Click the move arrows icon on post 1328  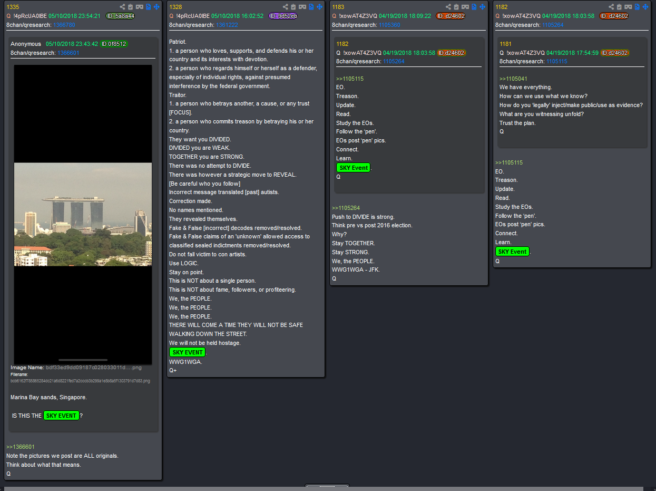(x=319, y=7)
